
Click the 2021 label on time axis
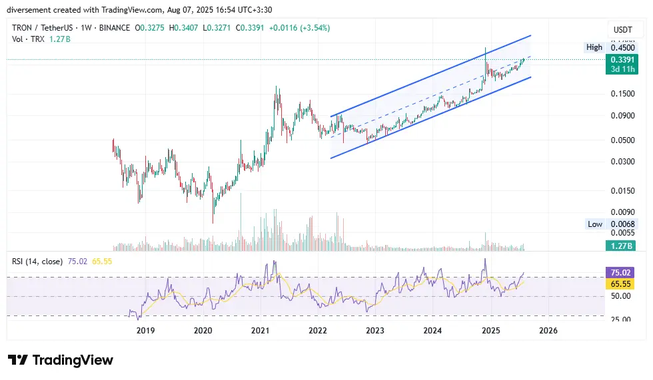(261, 331)
